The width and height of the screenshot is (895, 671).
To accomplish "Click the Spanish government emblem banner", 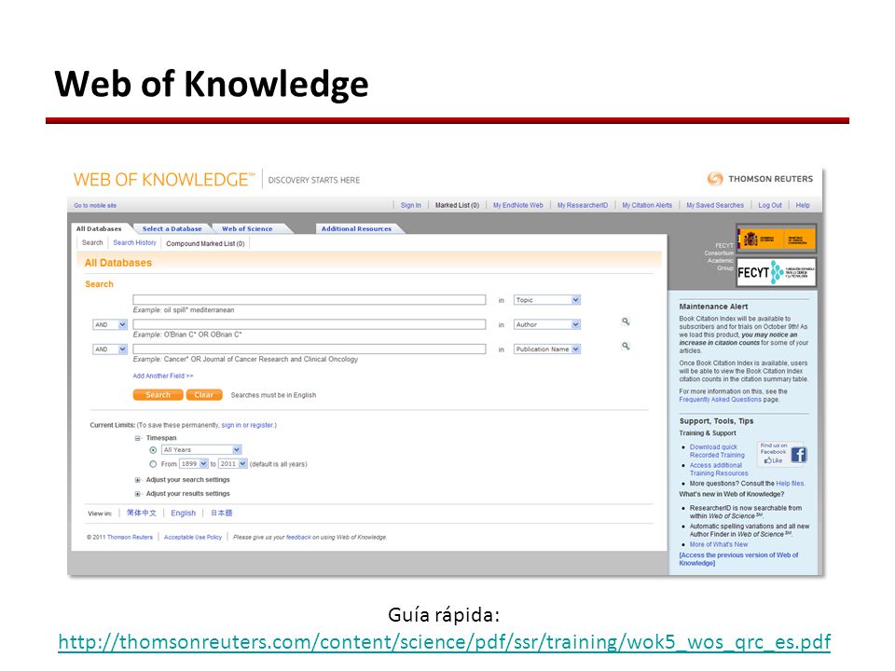I will tap(776, 240).
